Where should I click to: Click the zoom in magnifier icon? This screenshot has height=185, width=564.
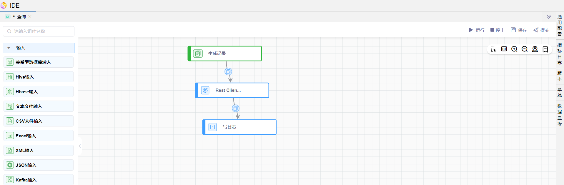(x=514, y=49)
